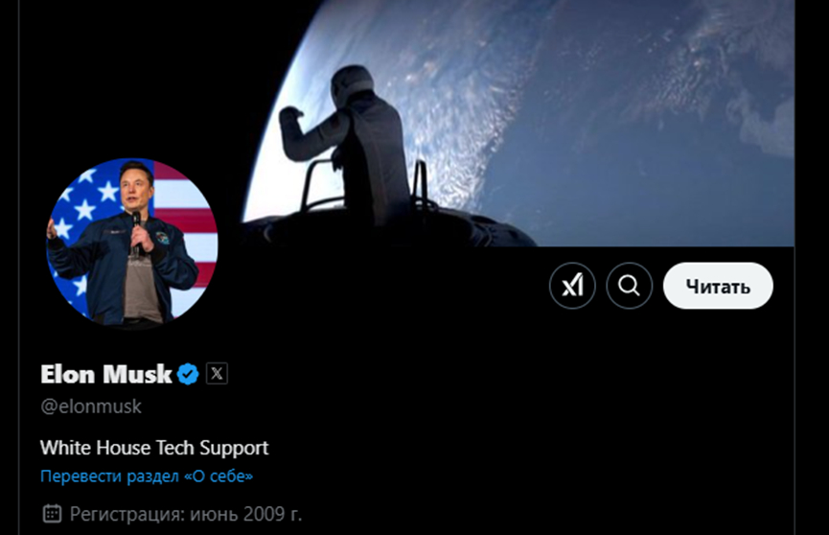Click the calendar icon near registration date
829x535 pixels.
point(52,514)
